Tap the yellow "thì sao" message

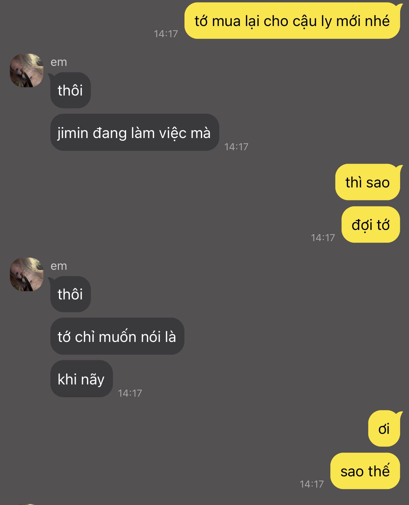tap(368, 182)
